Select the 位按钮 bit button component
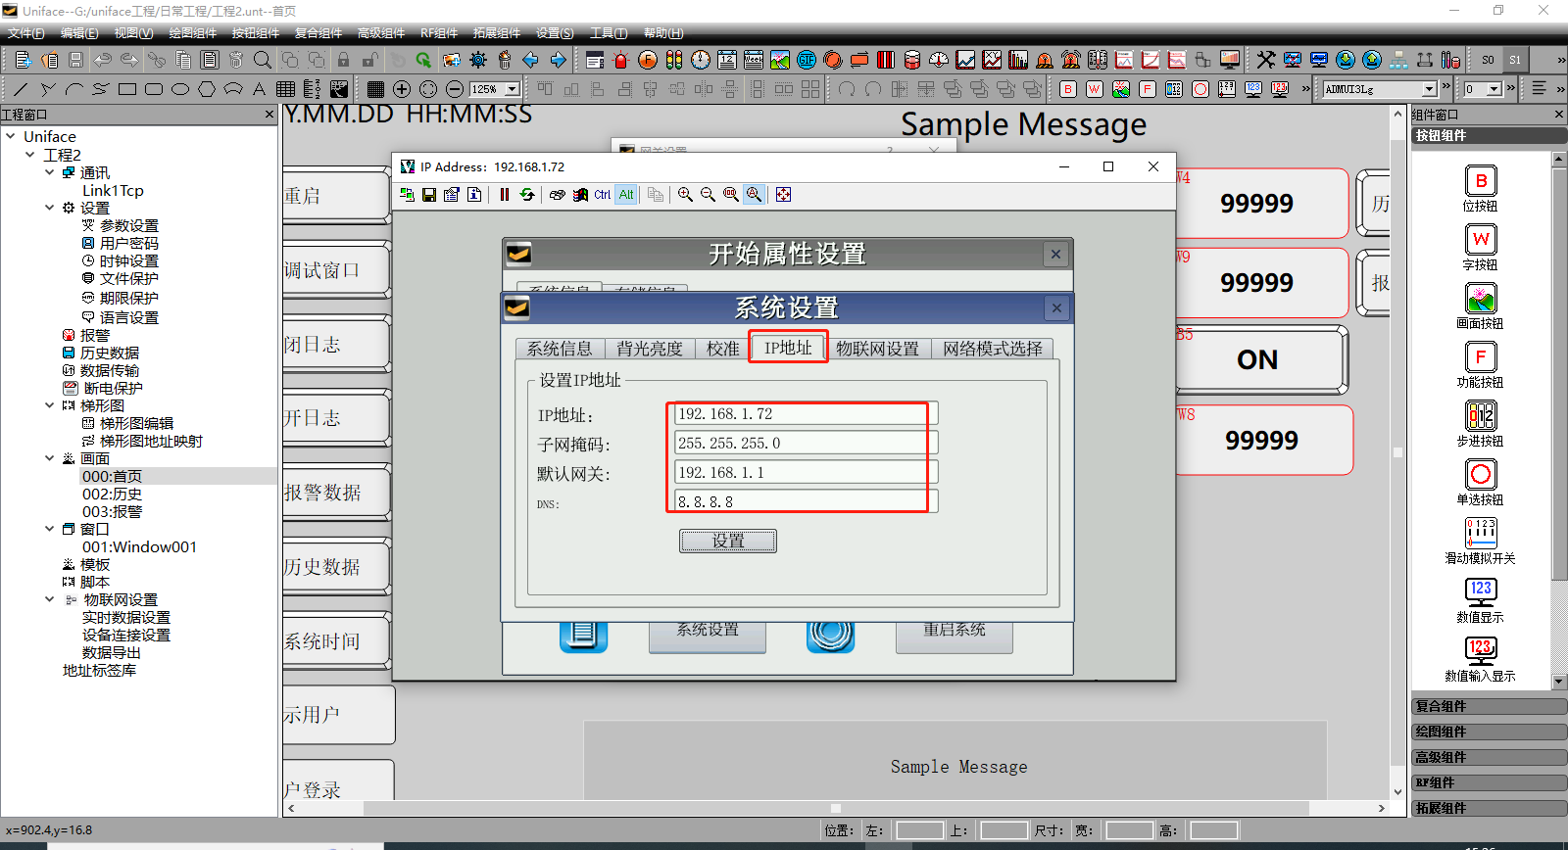Image resolution: width=1568 pixels, height=850 pixels. click(1481, 189)
